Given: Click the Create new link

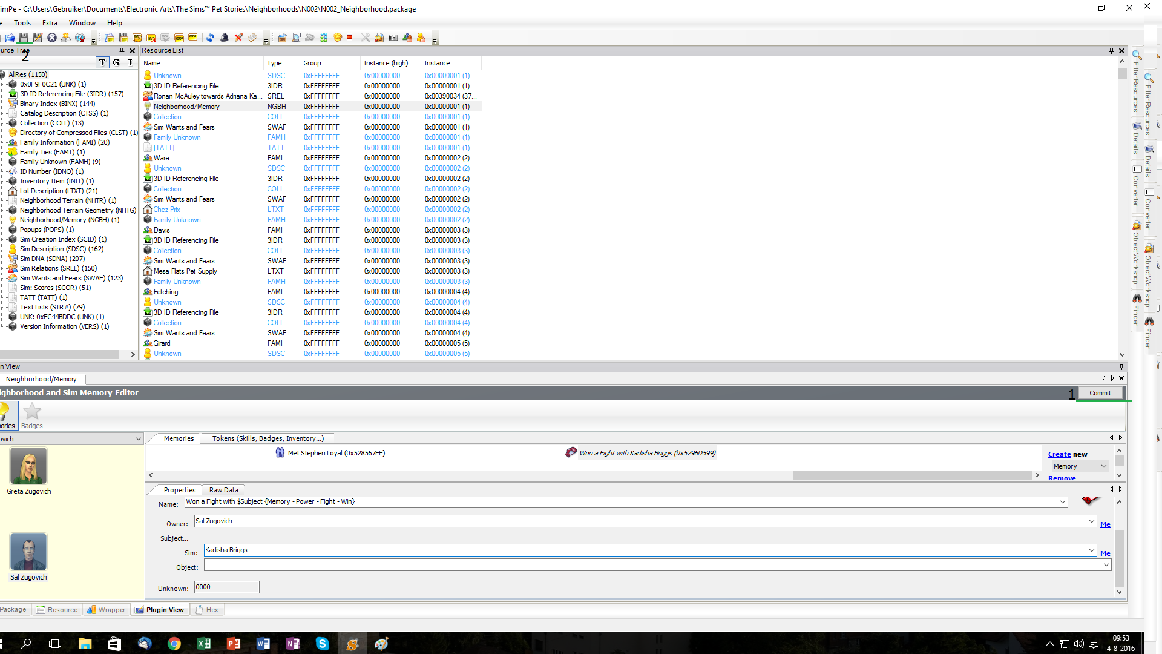Looking at the screenshot, I should coord(1059,454).
